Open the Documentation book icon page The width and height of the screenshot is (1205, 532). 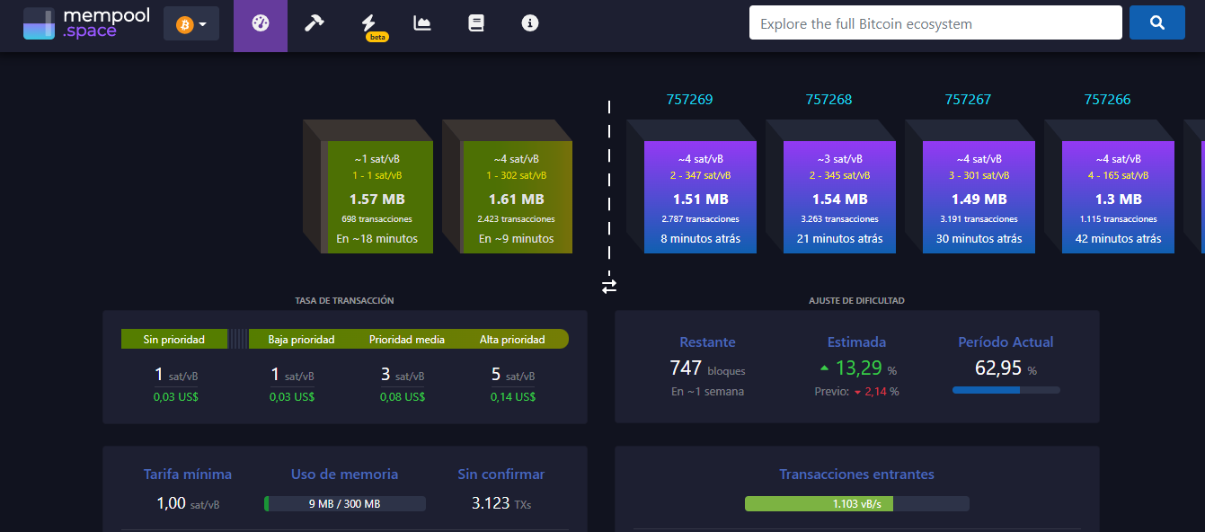(476, 23)
